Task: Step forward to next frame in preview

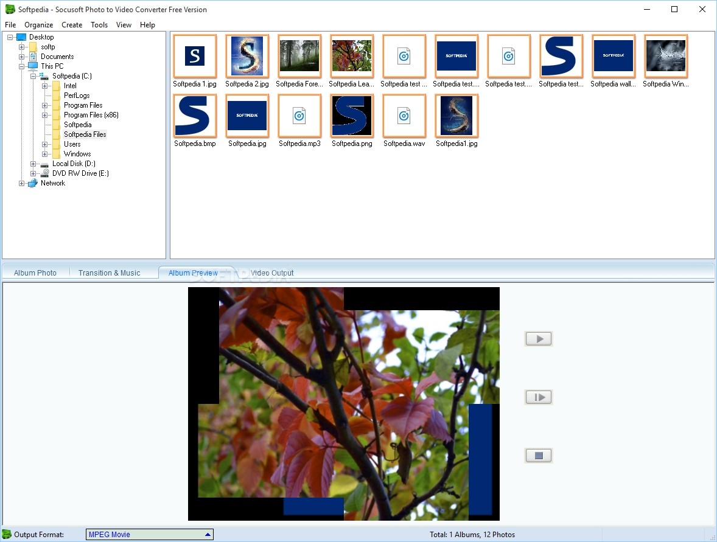Action: (538, 397)
